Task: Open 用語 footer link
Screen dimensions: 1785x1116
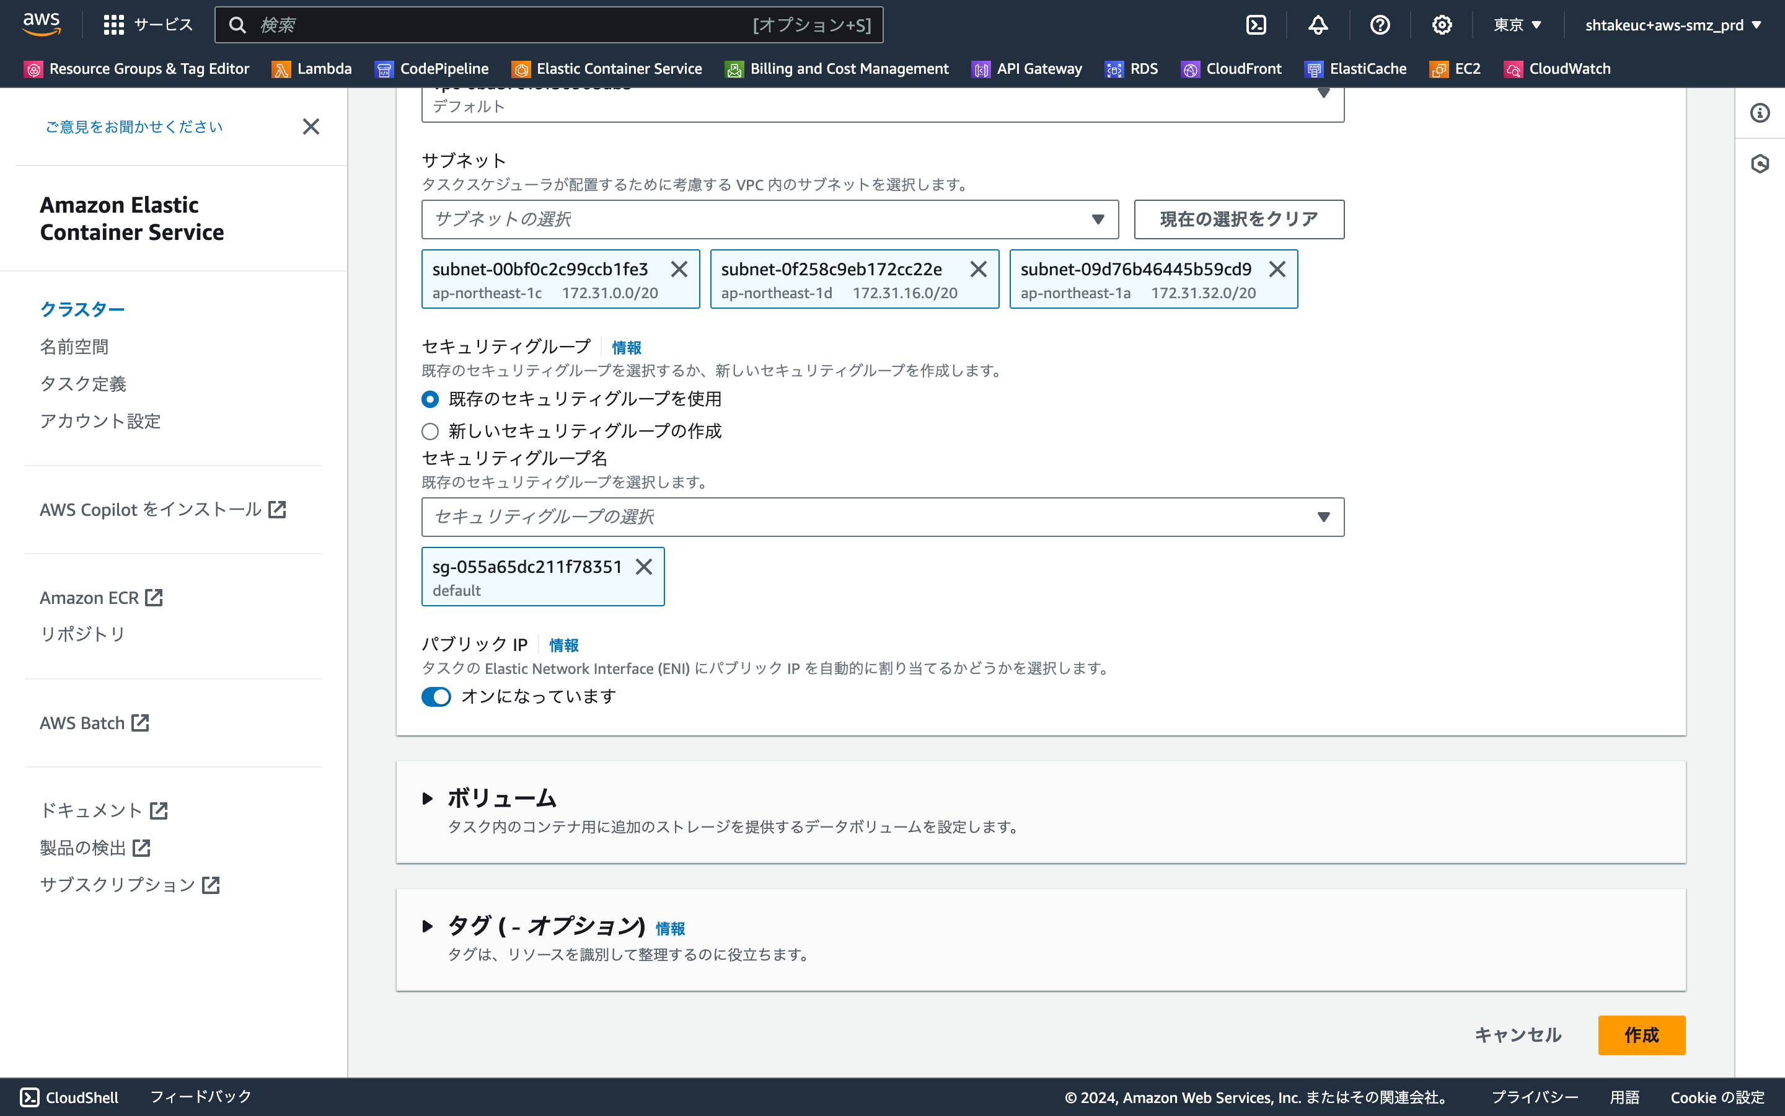Action: 1624,1097
